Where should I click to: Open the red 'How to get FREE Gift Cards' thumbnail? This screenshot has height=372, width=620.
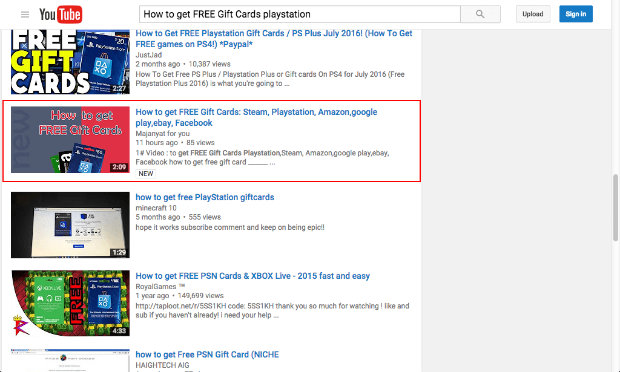click(70, 140)
